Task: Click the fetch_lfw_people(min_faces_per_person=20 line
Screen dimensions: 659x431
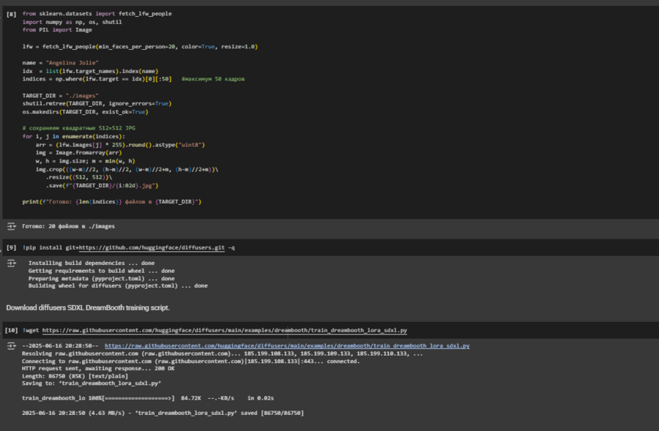Action: coord(139,46)
